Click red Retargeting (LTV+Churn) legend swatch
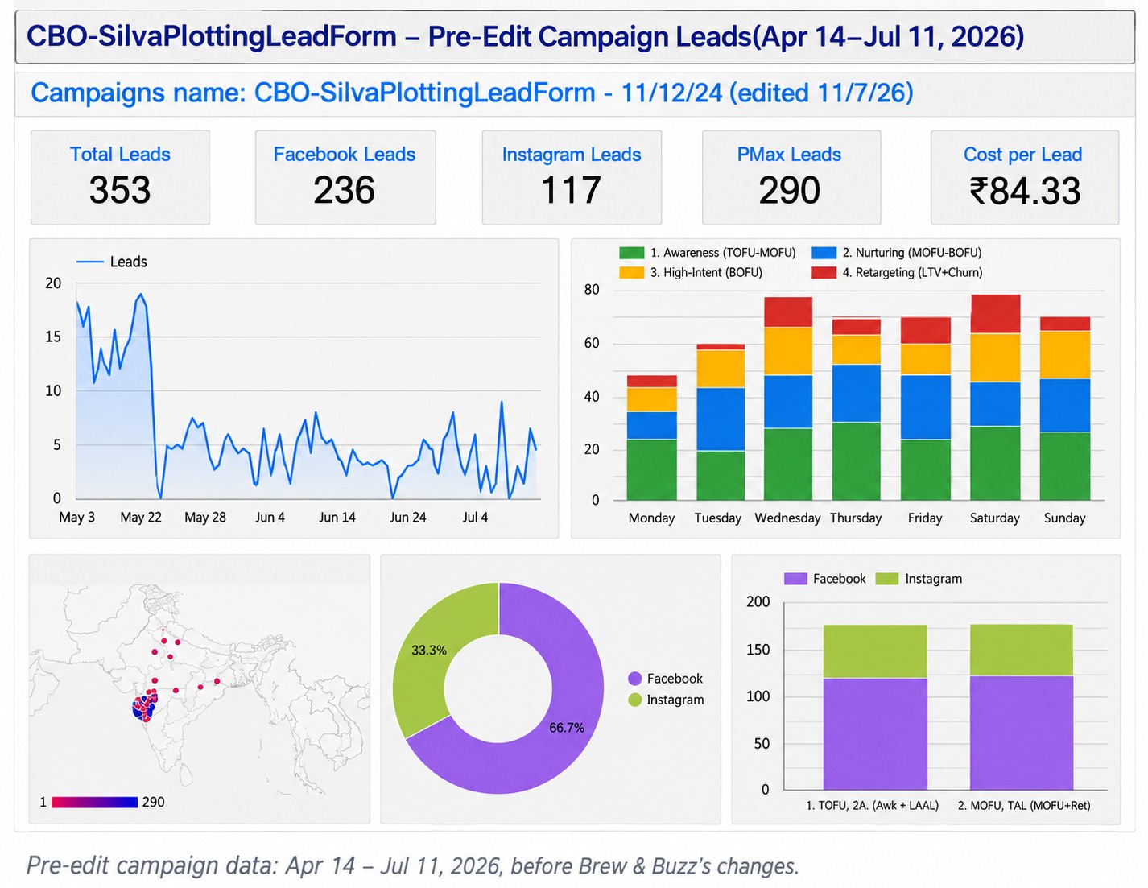Screen dimensions: 1148x888 (824, 273)
